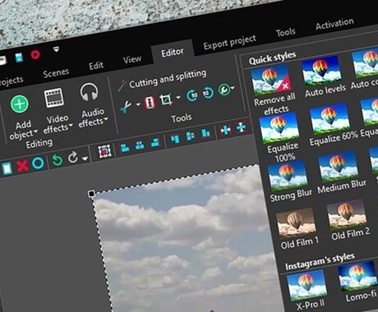Align objects to right edges icon
Image resolution: width=378 pixels, height=312 pixels.
[x=155, y=143]
